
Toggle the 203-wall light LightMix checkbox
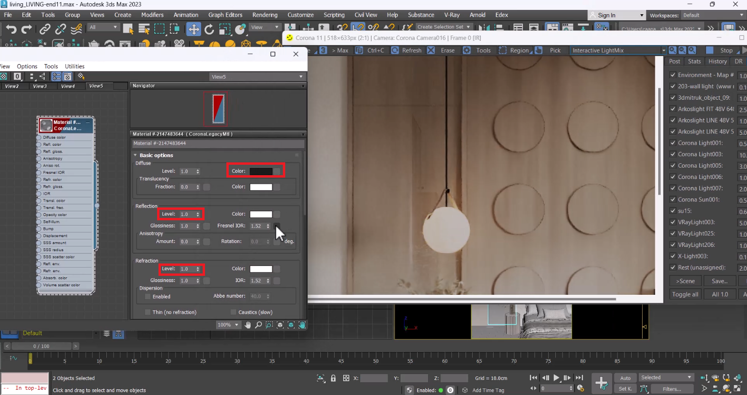coord(673,86)
